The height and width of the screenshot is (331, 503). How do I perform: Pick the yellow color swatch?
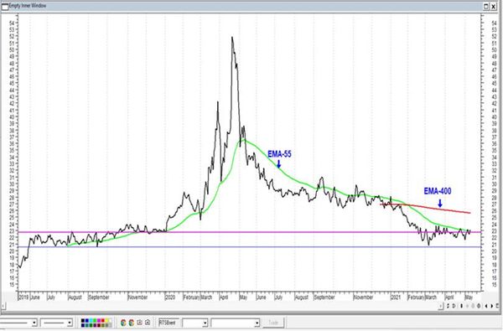click(x=106, y=321)
